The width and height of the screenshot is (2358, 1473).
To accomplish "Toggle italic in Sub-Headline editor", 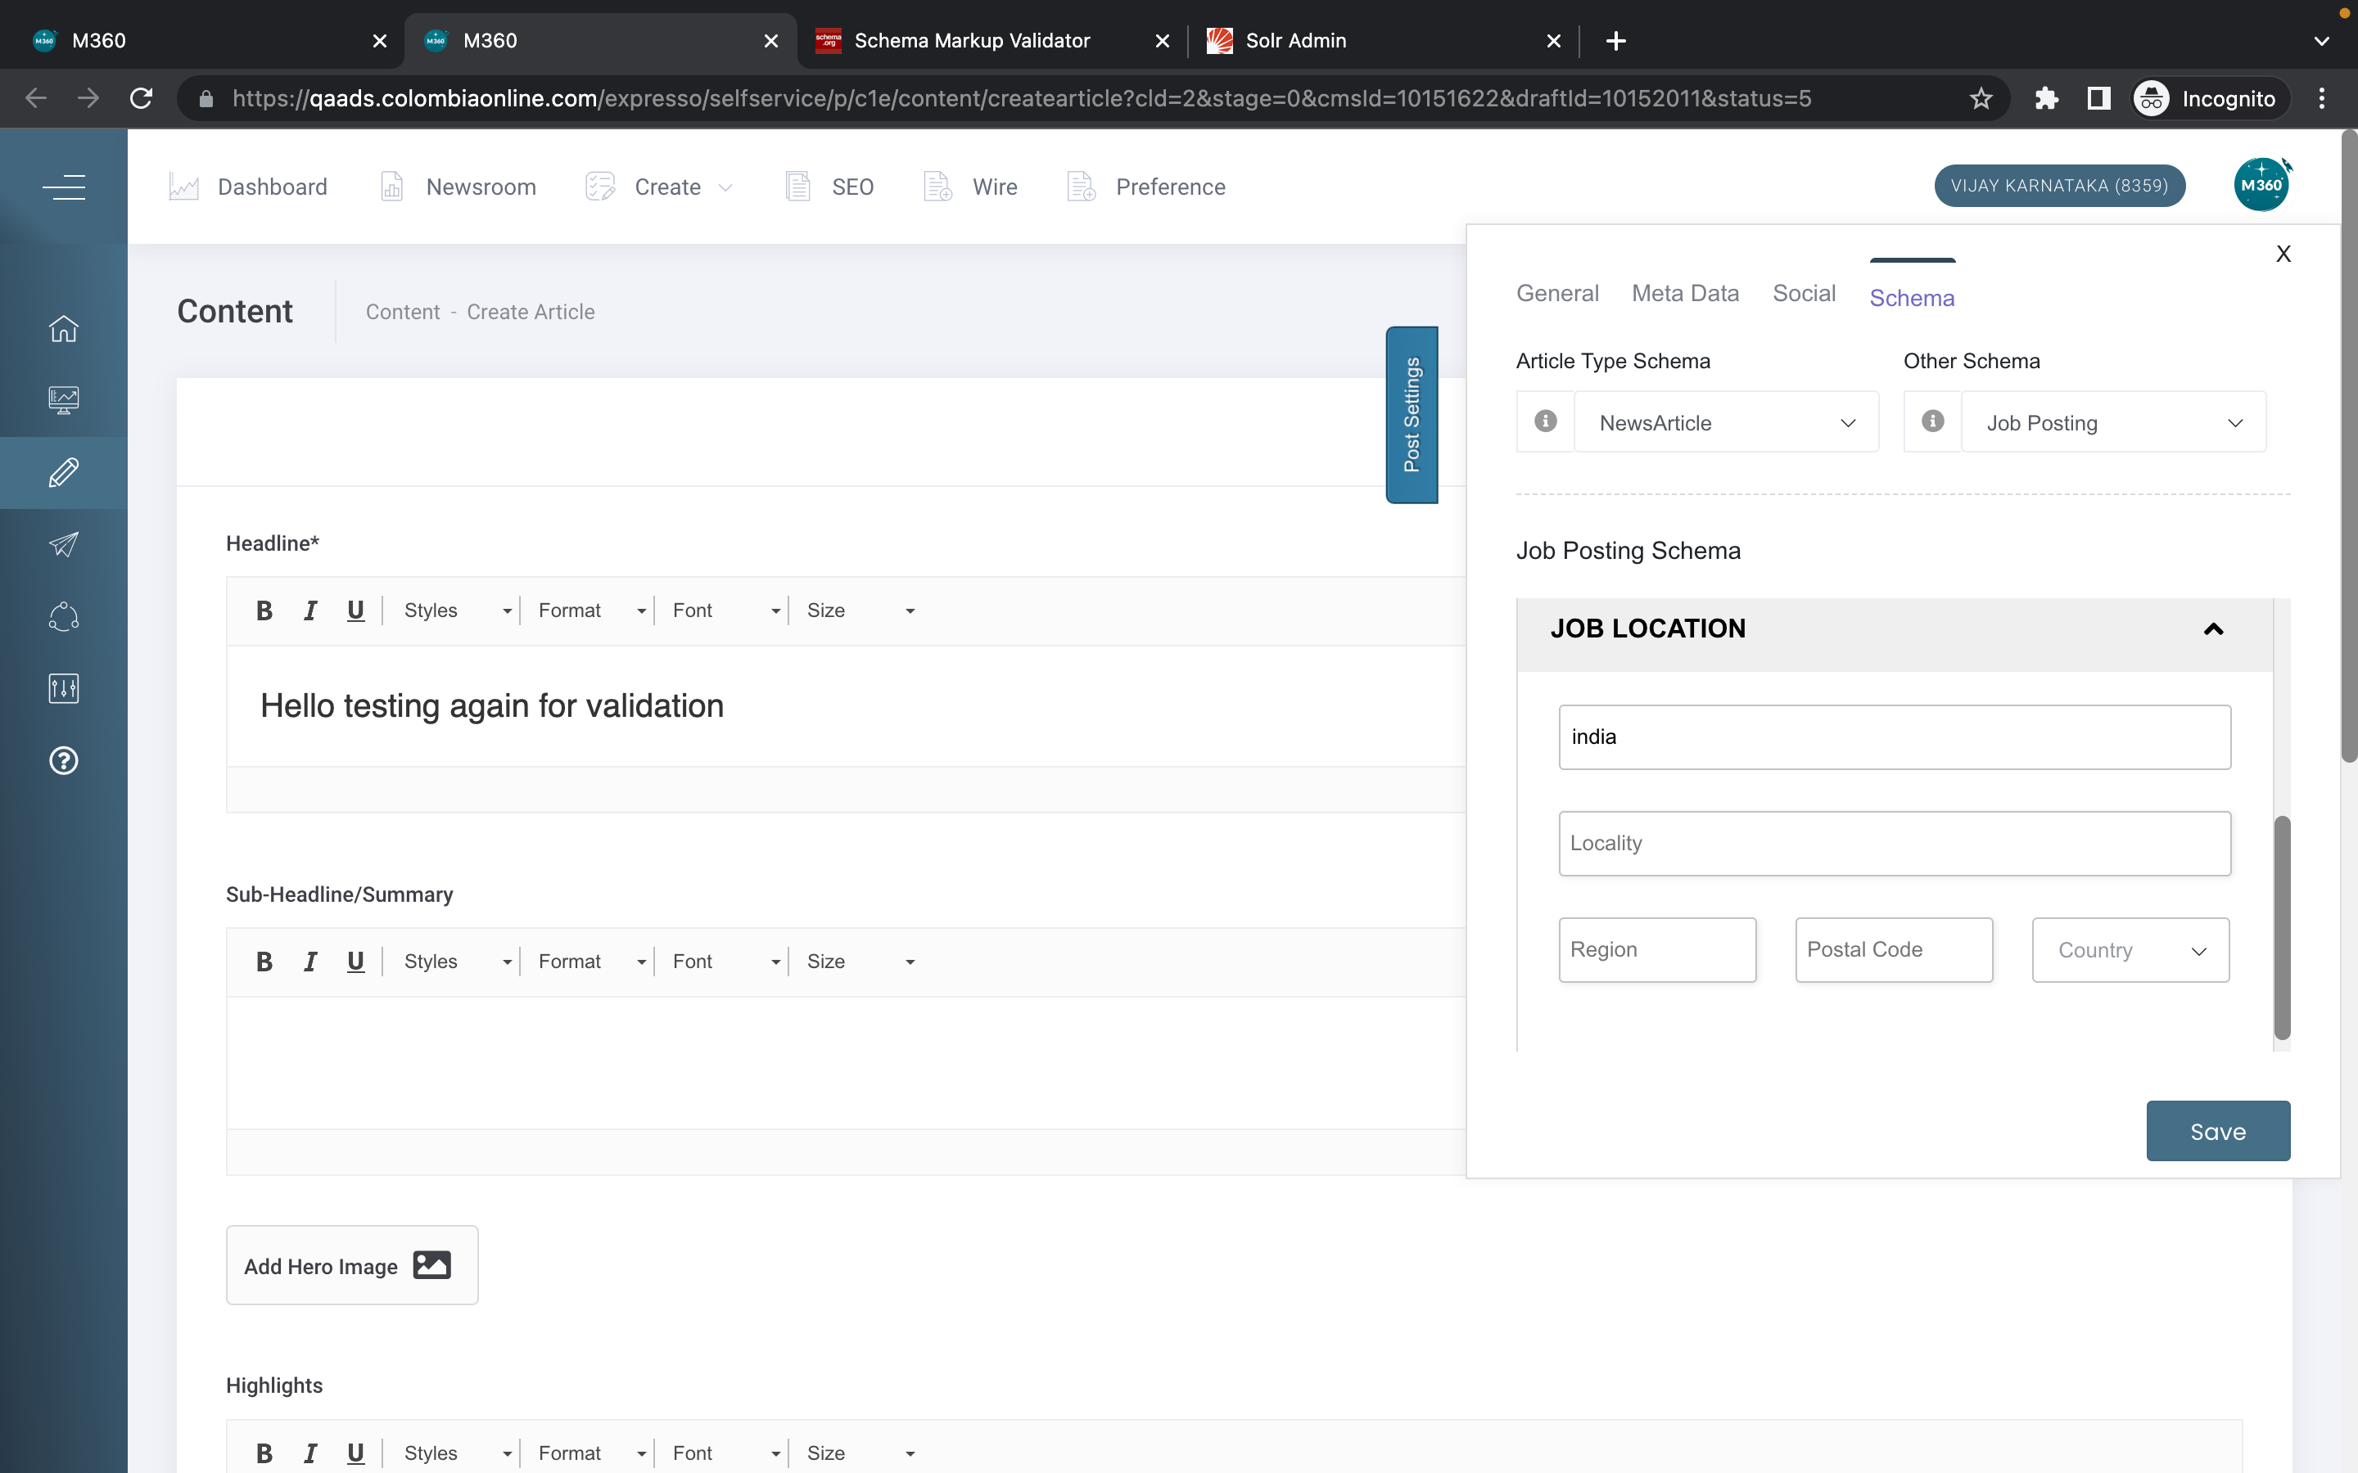I will (x=309, y=962).
